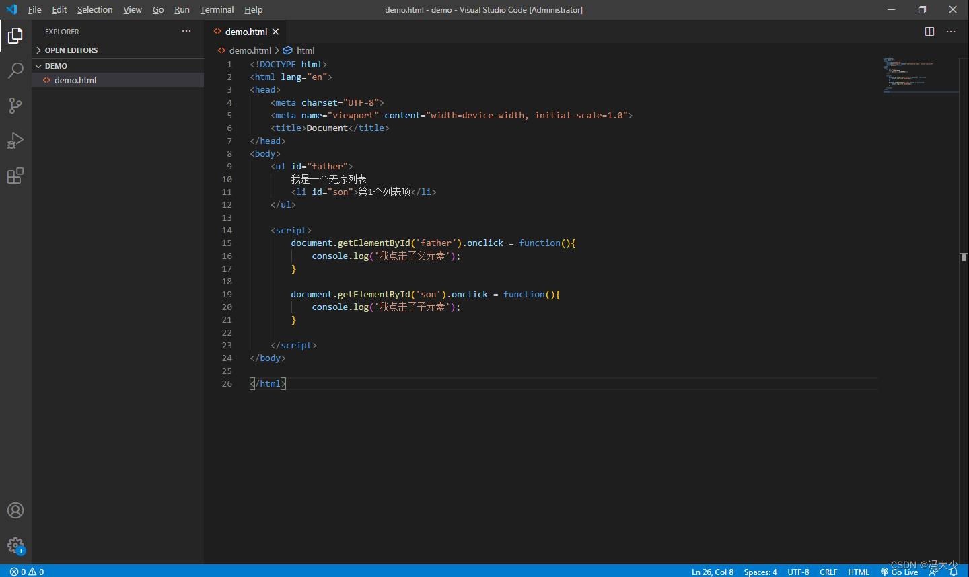This screenshot has width=969, height=577.
Task: Click line number 15 in the gutter
Action: [x=227, y=243]
